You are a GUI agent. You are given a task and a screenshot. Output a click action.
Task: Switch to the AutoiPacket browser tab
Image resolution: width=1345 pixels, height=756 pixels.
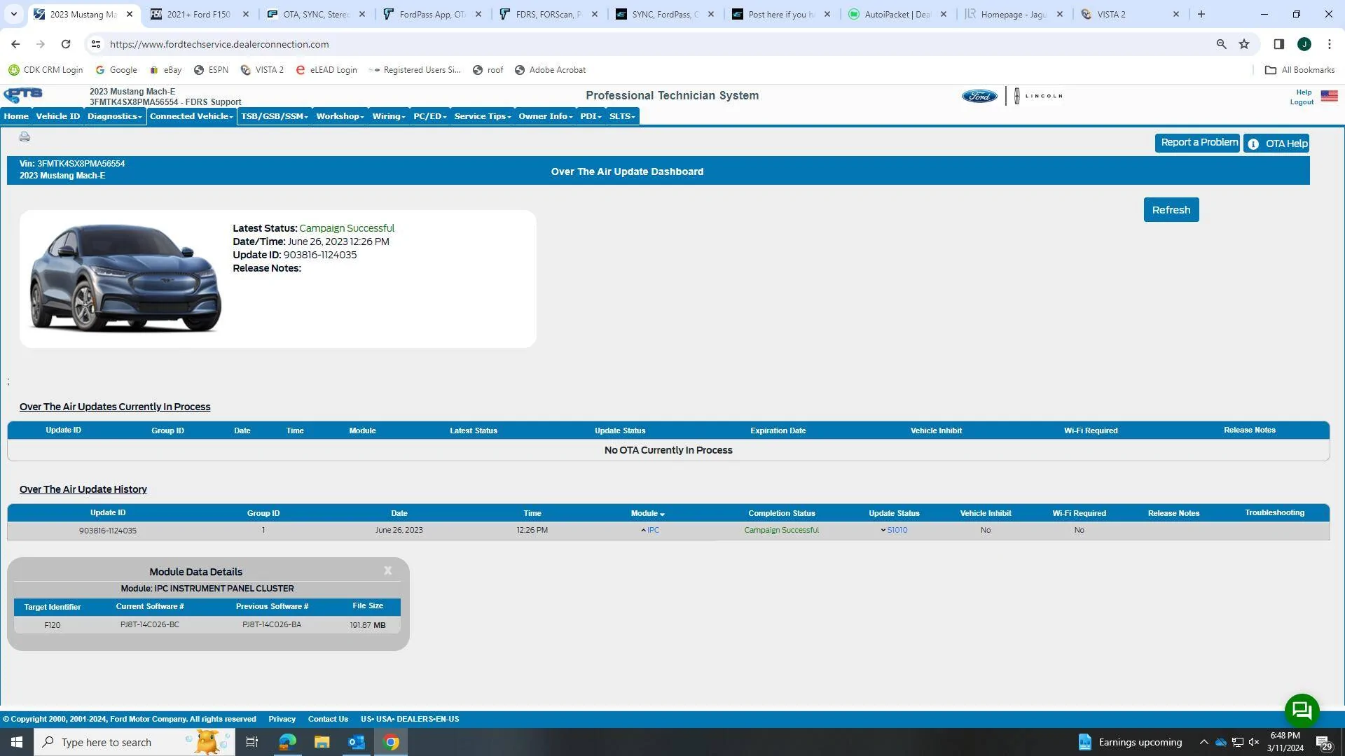(897, 14)
